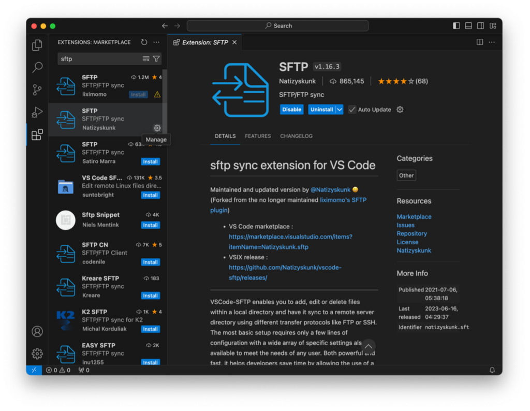This screenshot has height=411, width=530.
Task: Open the Extensions view icon
Action: 37,135
